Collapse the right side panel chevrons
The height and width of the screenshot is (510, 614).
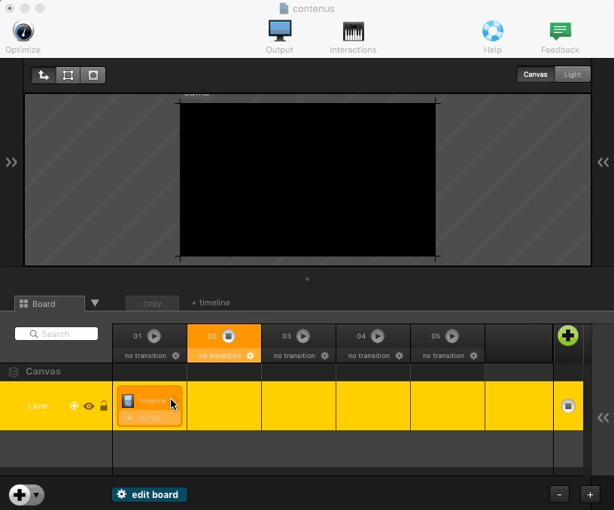point(603,162)
